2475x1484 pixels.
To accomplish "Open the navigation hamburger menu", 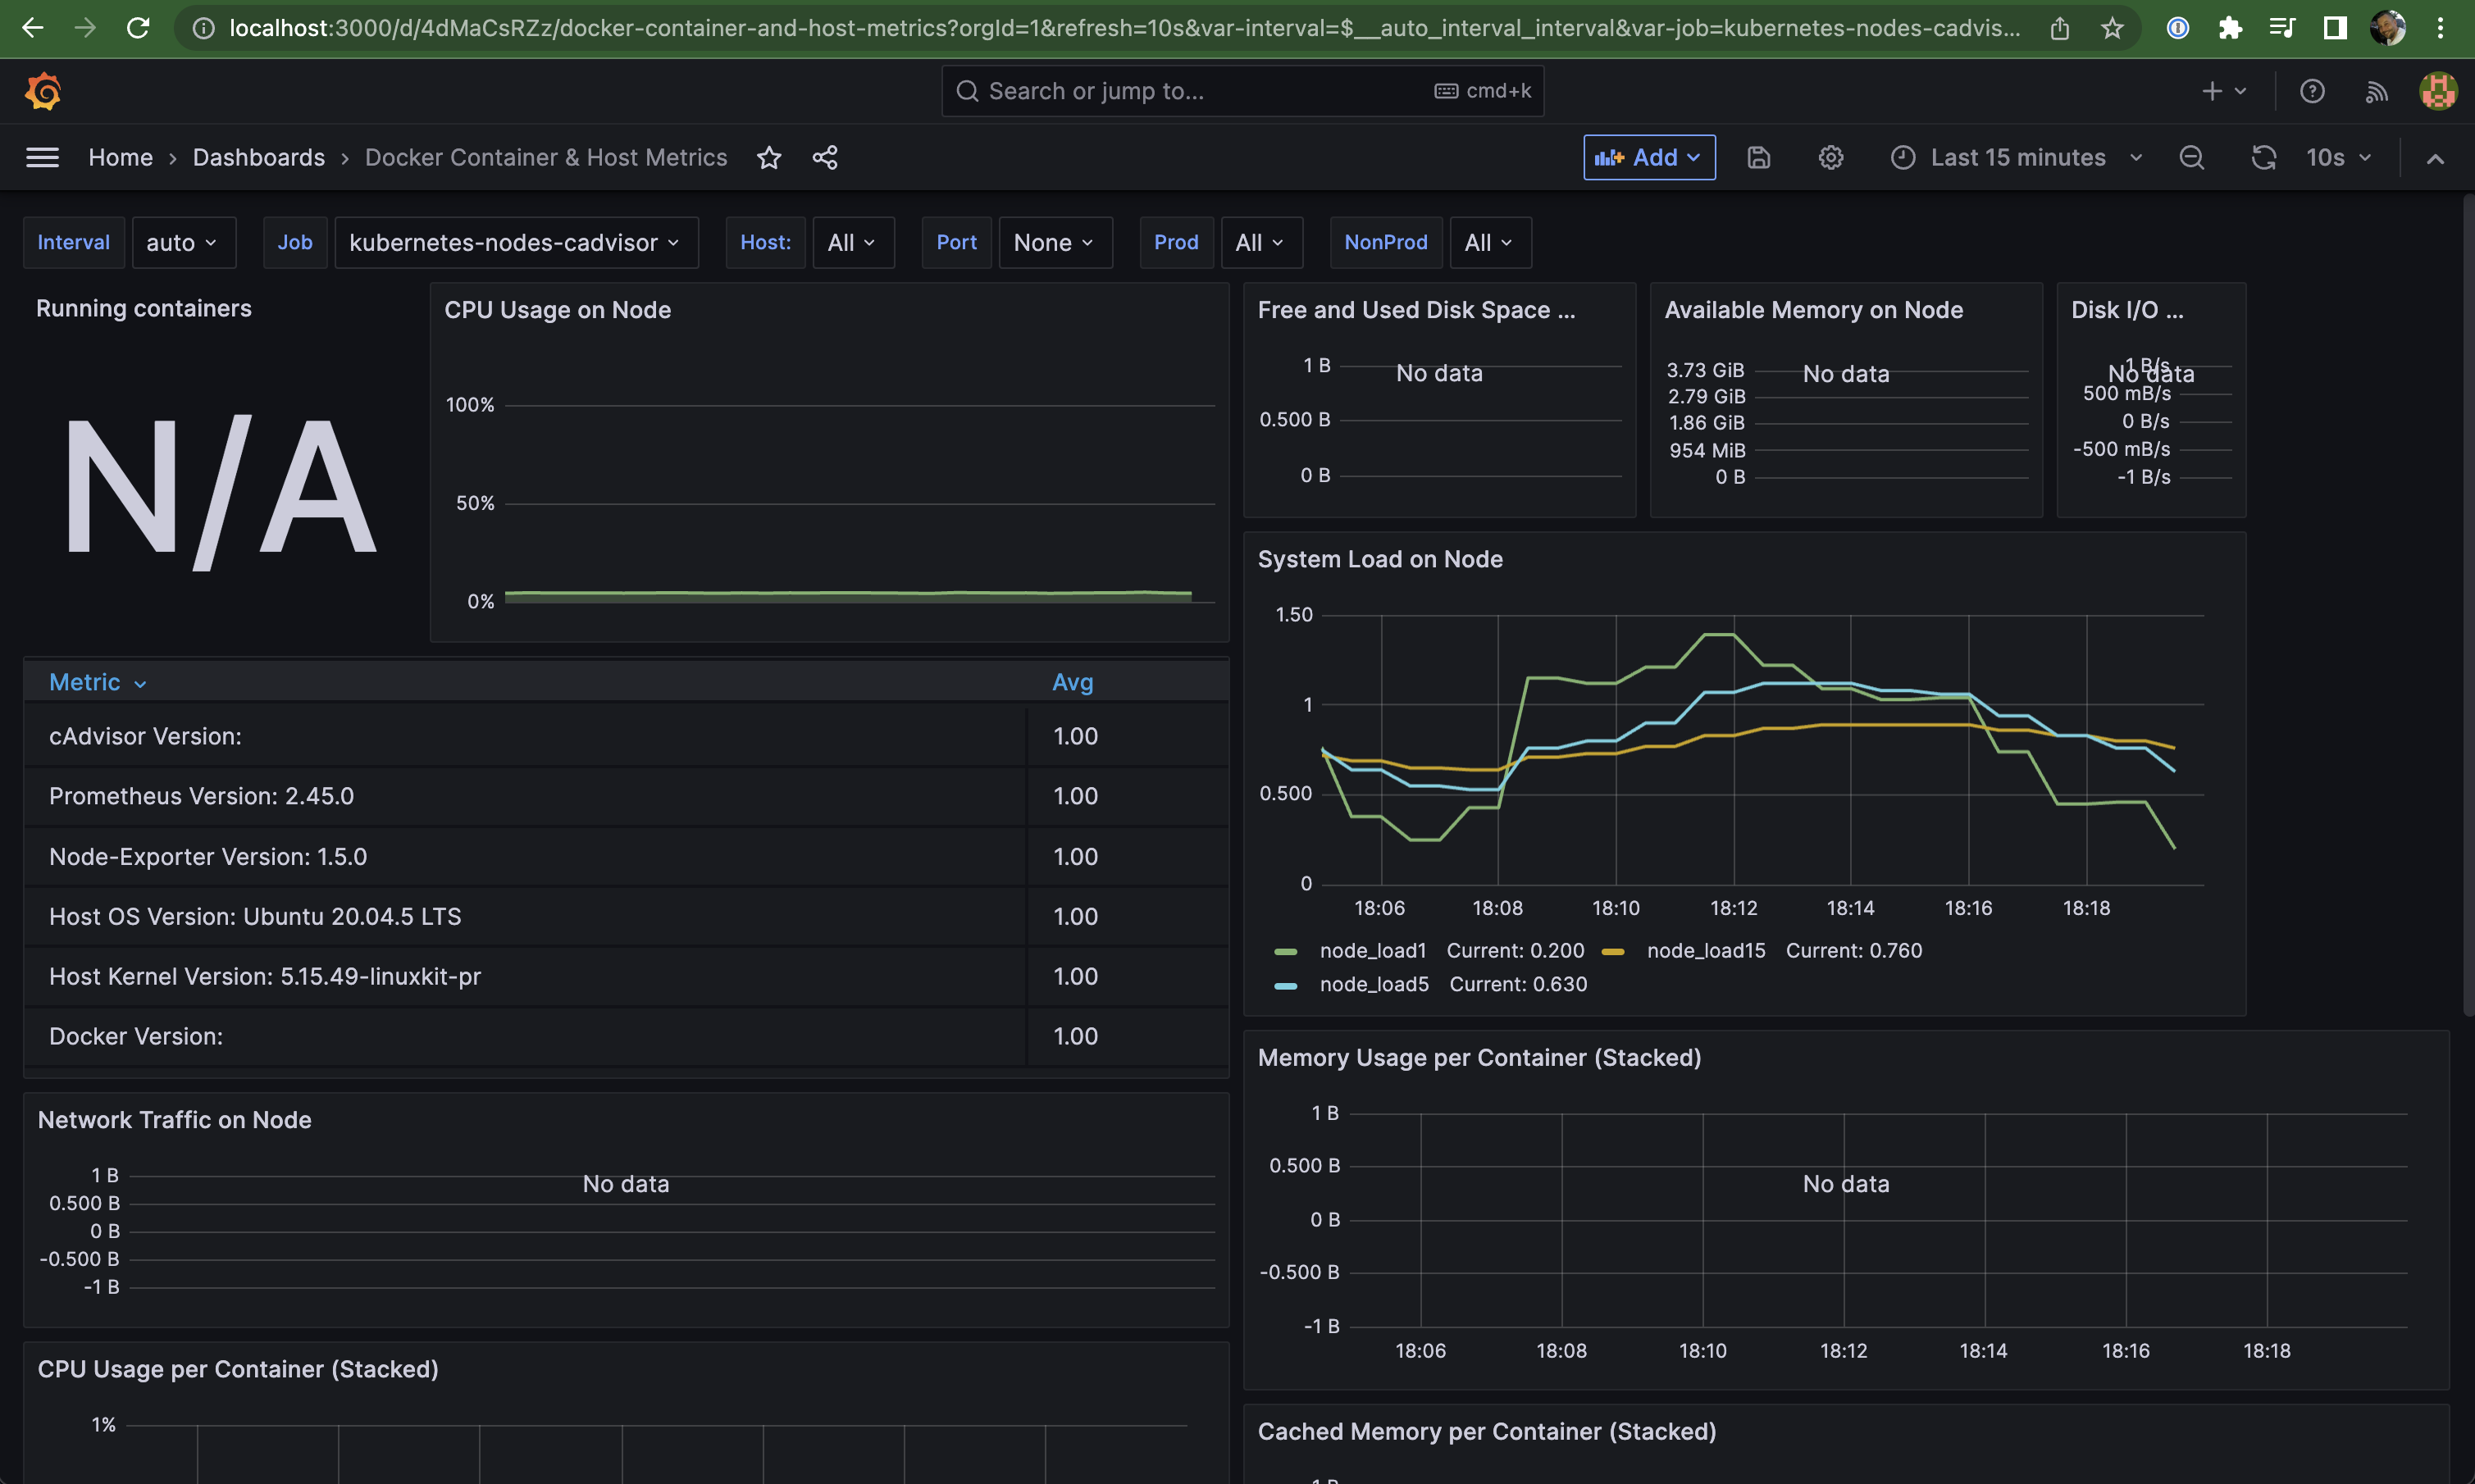I will (x=42, y=157).
